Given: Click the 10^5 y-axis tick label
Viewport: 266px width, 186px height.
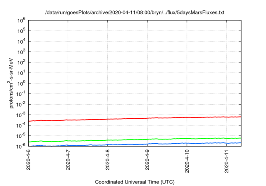Looking at the screenshot, I should [21, 31].
